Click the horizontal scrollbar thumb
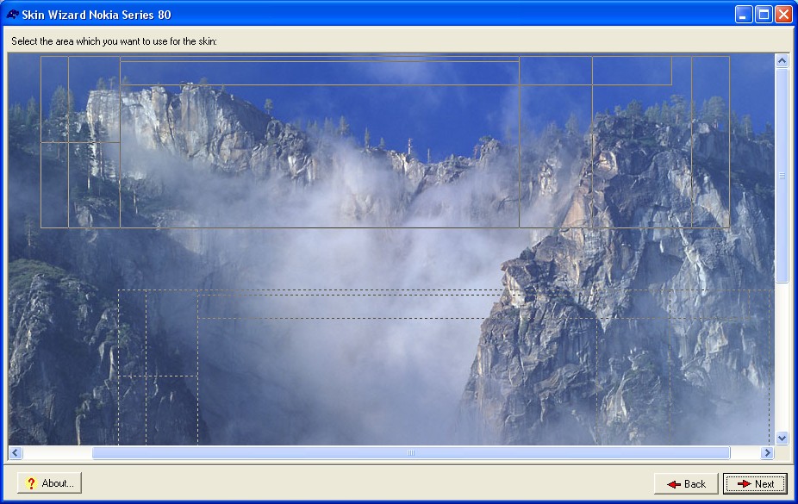Viewport: 798px width, 504px height. coord(411,452)
